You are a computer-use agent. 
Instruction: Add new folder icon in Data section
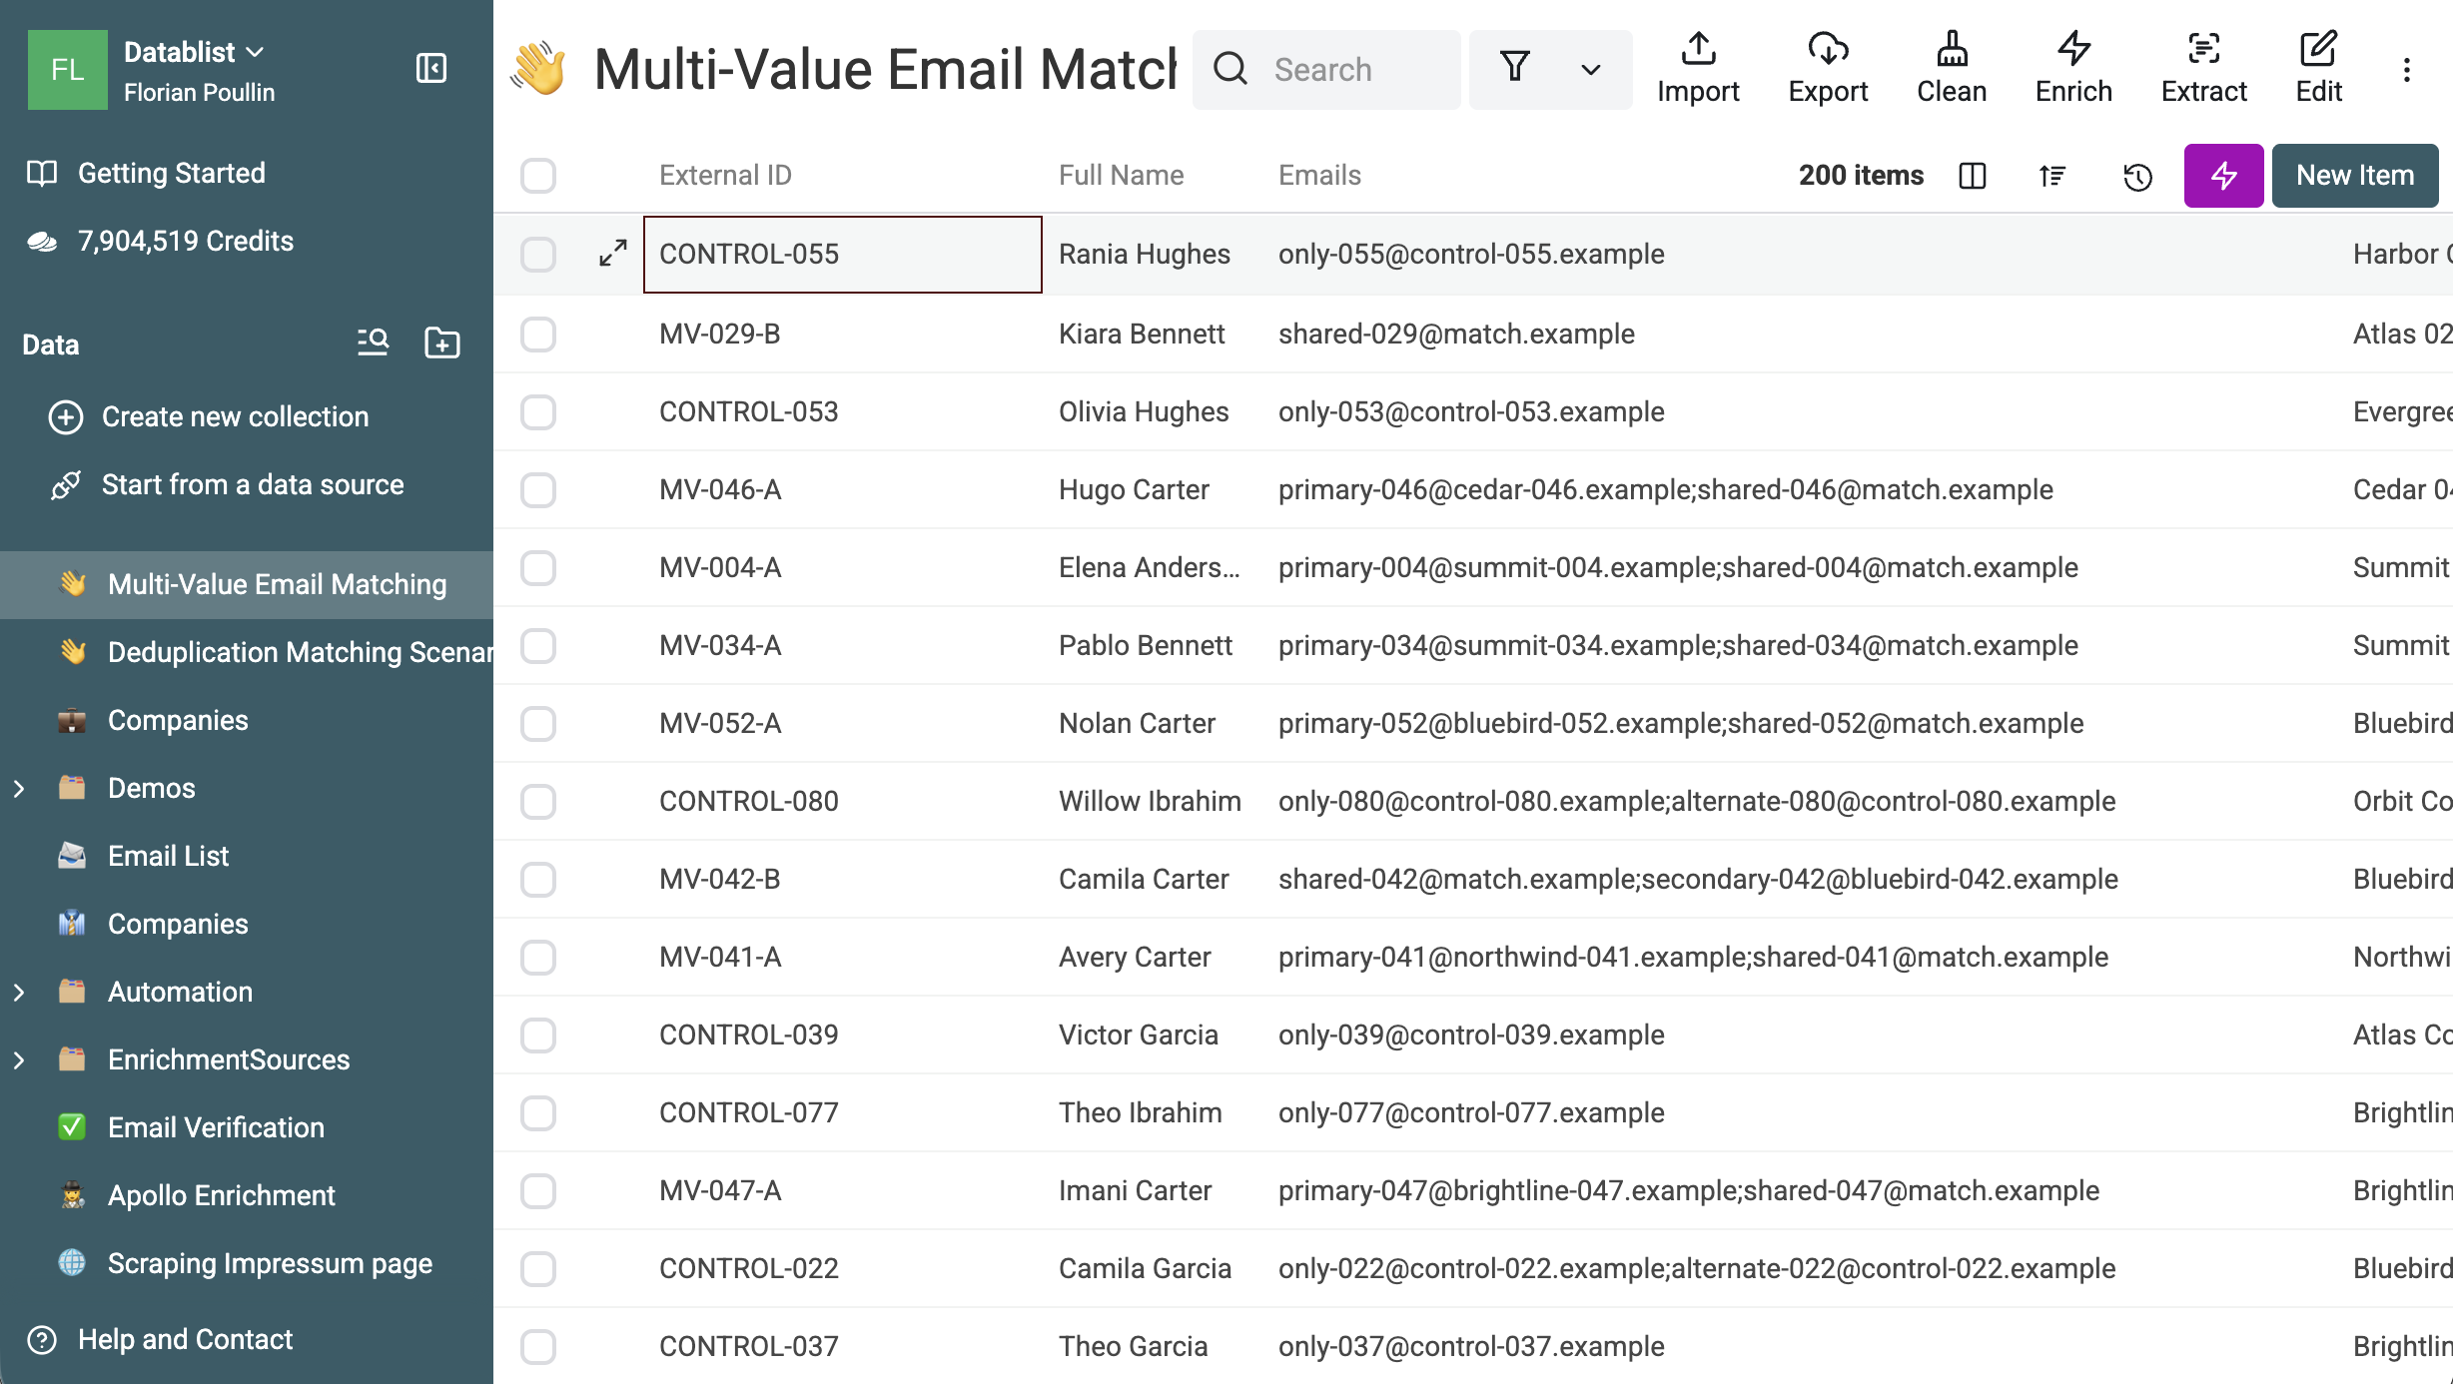442,343
